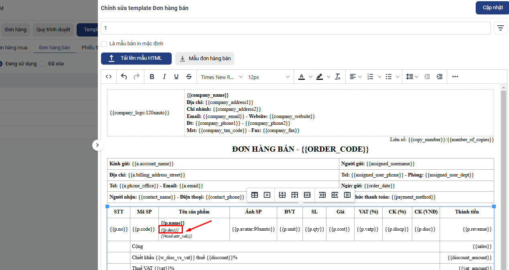Open the Times New Roman font dropdown
The height and width of the screenshot is (270, 509).
click(x=222, y=77)
